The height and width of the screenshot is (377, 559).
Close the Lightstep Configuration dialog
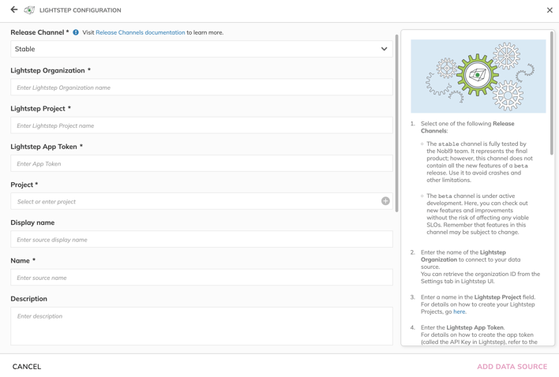[550, 10]
